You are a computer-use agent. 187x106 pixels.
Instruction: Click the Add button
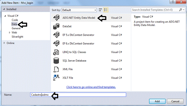(x=157, y=101)
